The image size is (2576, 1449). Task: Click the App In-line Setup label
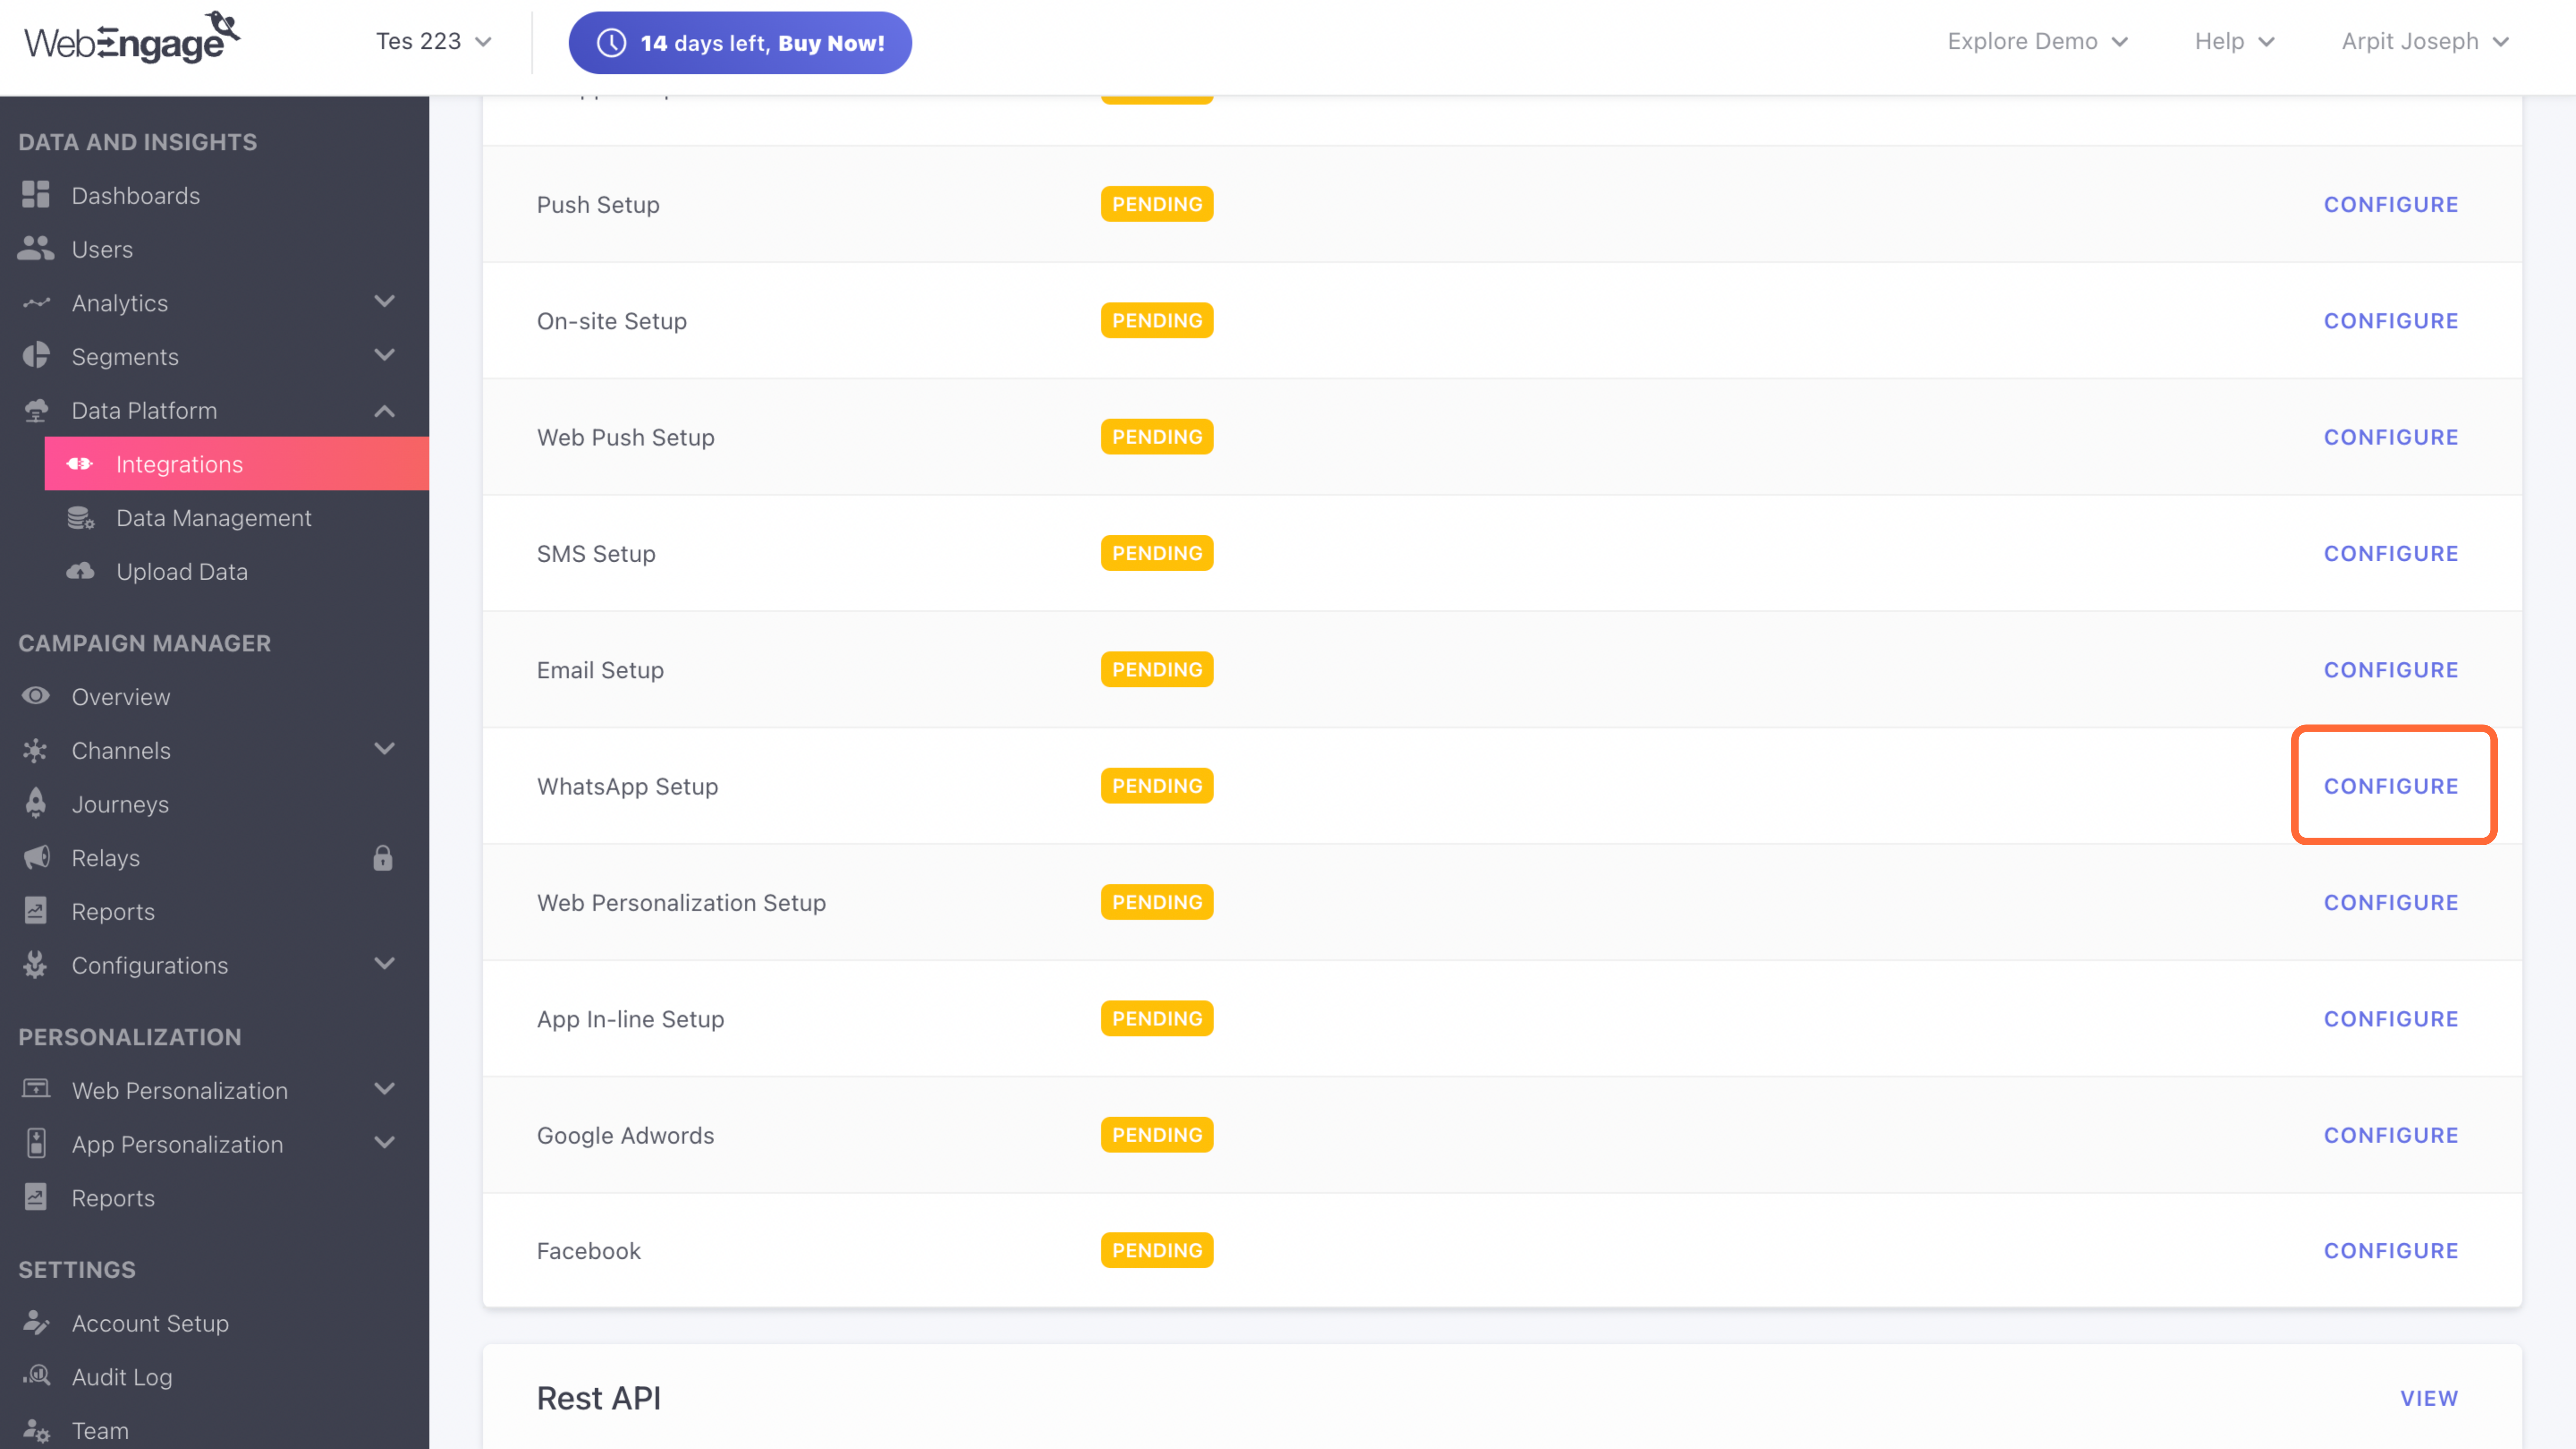point(630,1019)
